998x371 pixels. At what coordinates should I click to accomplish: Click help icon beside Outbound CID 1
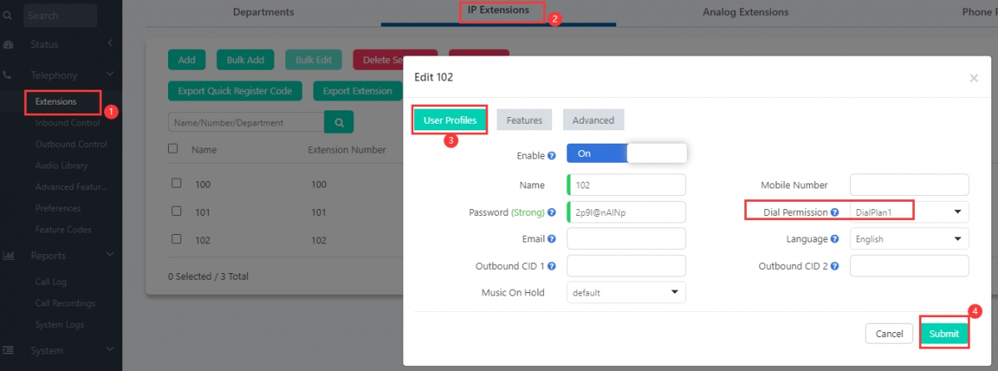[551, 266]
